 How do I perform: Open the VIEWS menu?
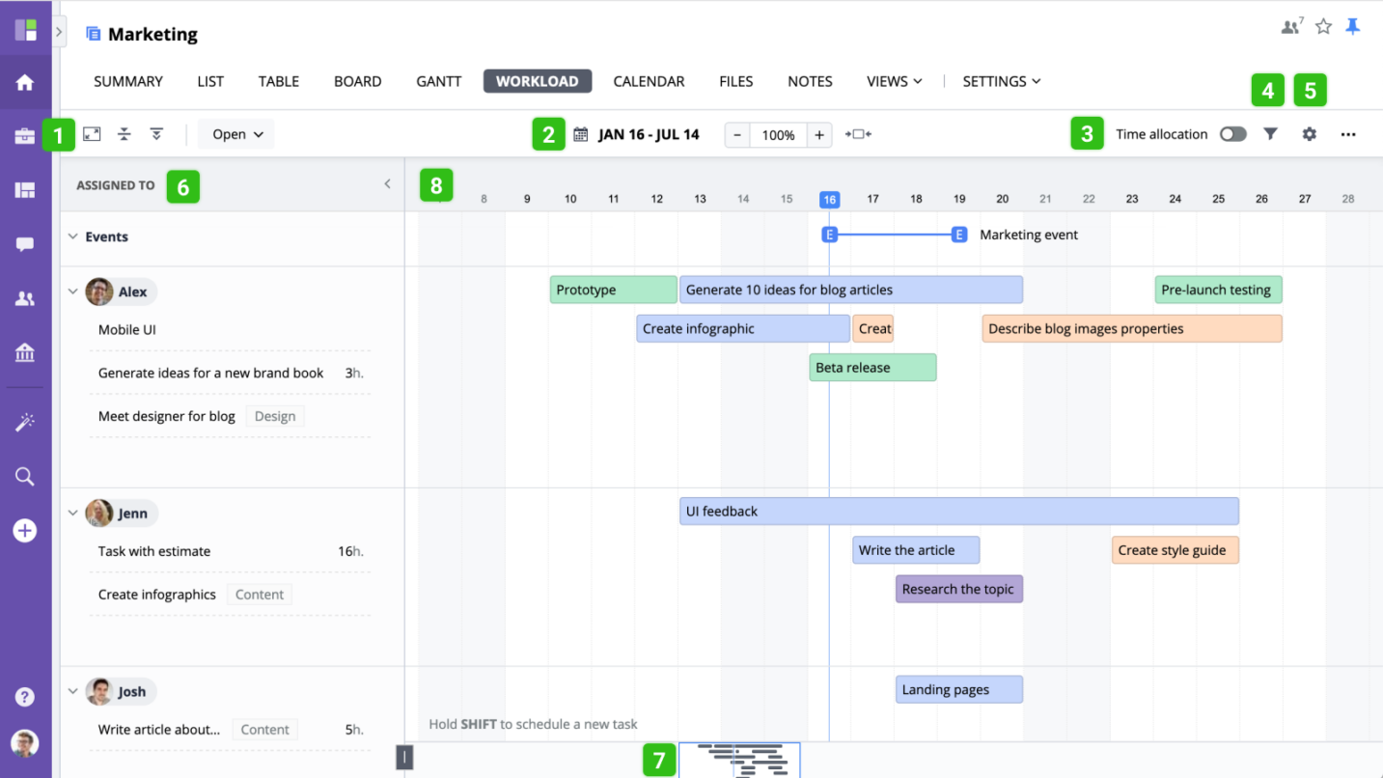(x=893, y=81)
